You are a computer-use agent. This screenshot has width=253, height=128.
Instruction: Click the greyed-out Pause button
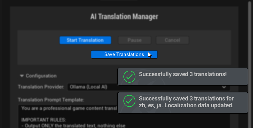(134, 40)
